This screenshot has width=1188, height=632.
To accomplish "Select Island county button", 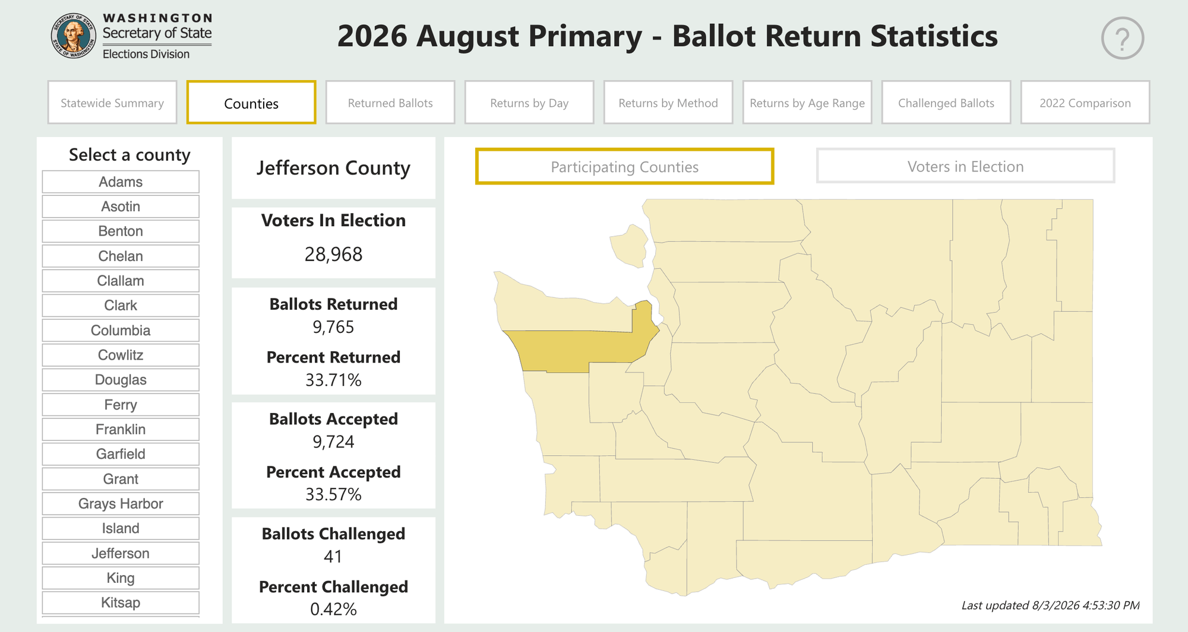I will [x=121, y=529].
